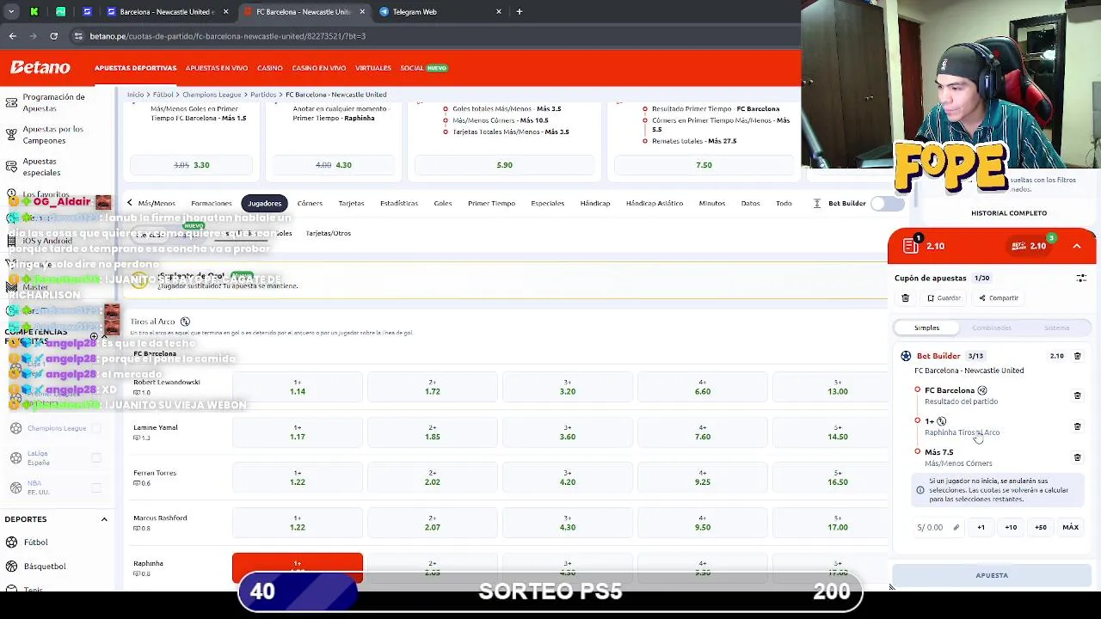Click the stake amount input field
1101x619 pixels.
point(937,527)
